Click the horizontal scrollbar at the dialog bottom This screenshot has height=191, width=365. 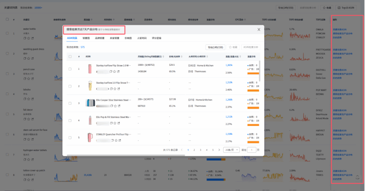click(125, 155)
